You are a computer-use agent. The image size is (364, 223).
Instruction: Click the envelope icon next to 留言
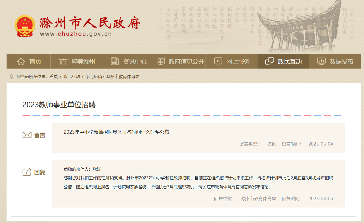[27, 135]
